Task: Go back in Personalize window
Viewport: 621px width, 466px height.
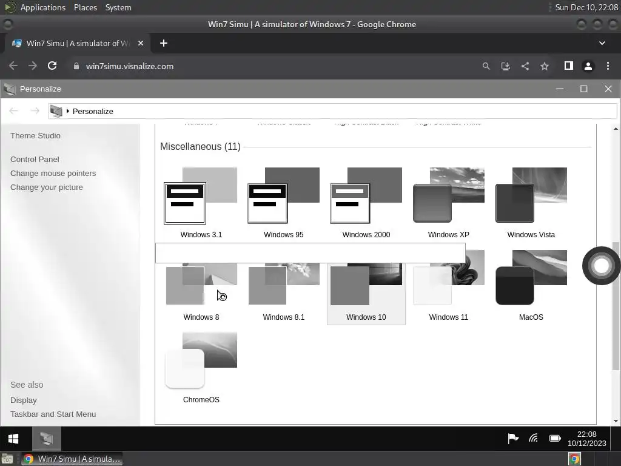Action: pyautogui.click(x=14, y=111)
